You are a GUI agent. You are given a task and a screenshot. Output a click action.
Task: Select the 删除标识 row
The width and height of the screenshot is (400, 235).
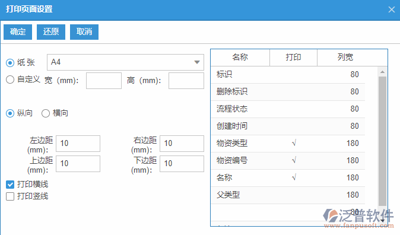pos(288,91)
